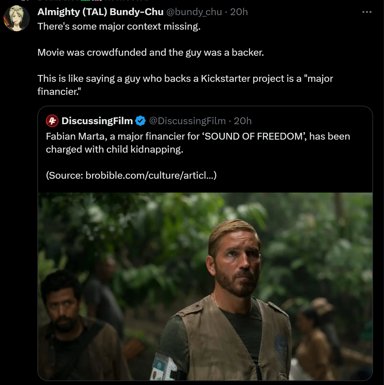Screen dimensions: 384x385
Task: Open the Bundy-Chu profile avatar
Action: click(x=17, y=18)
